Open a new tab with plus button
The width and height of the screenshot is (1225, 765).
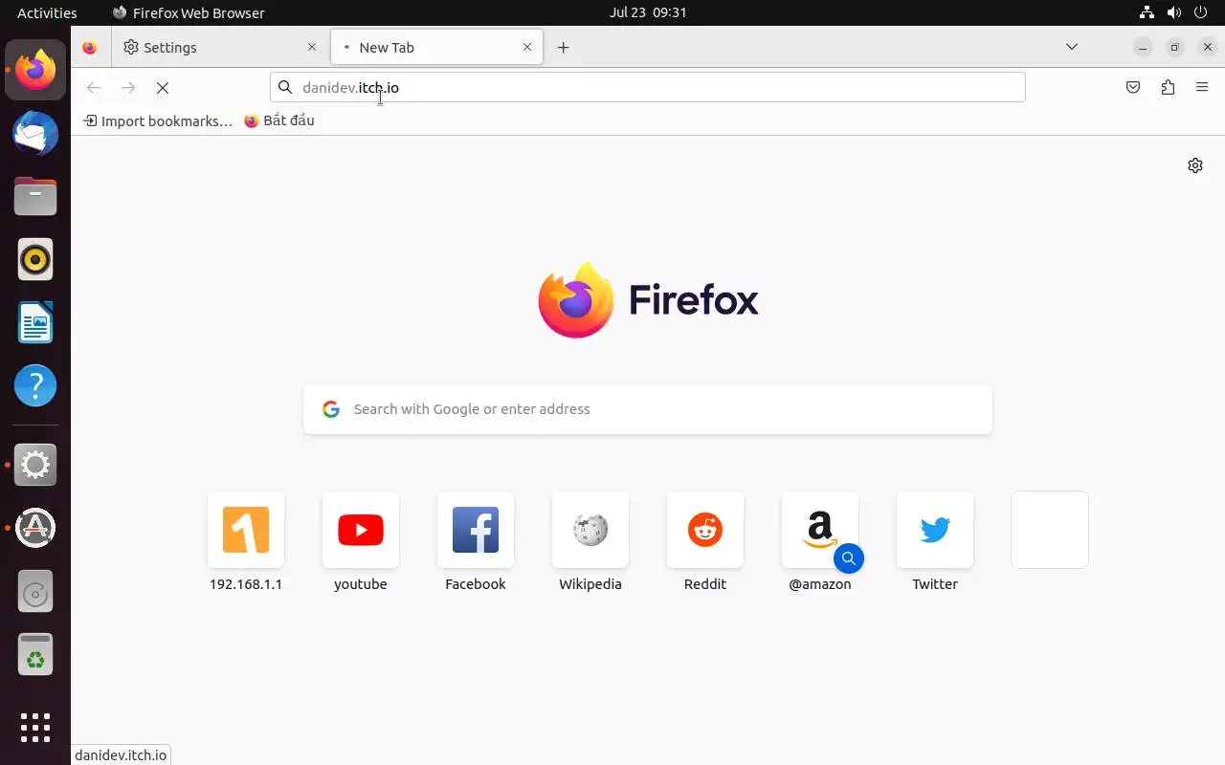(564, 48)
